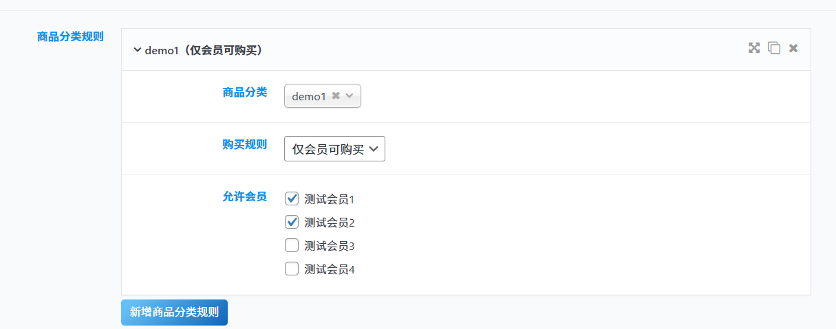Tick the 测试会员4 checkbox
Viewport: 836px width, 329px height.
[x=292, y=269]
